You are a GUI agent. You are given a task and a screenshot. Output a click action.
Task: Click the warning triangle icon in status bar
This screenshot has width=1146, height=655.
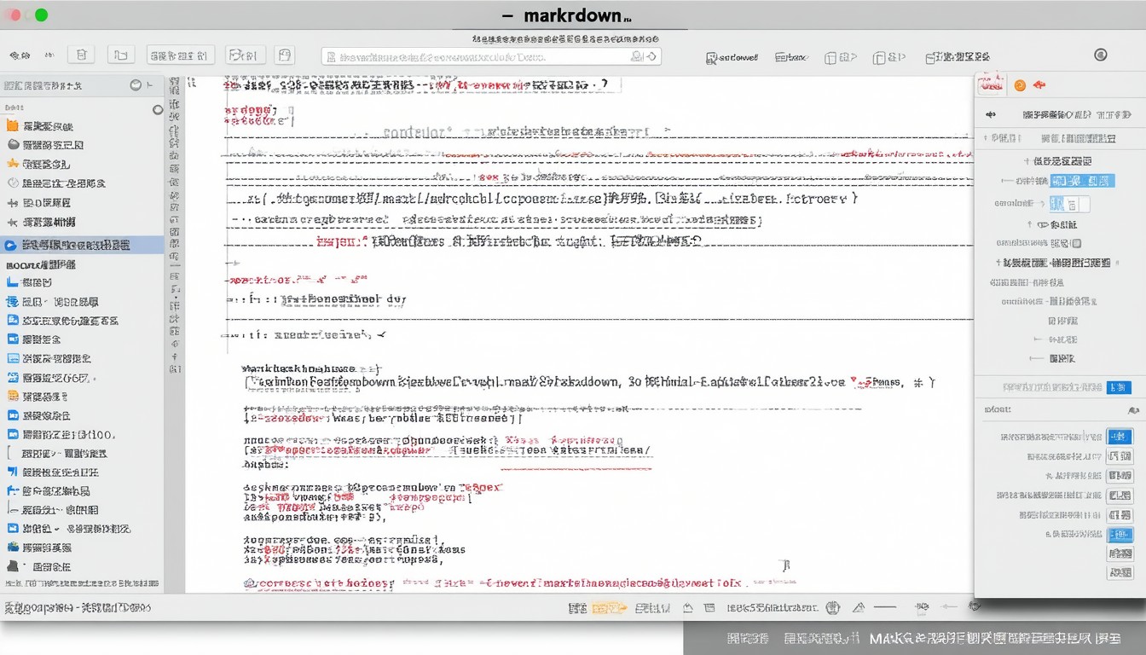[859, 608]
